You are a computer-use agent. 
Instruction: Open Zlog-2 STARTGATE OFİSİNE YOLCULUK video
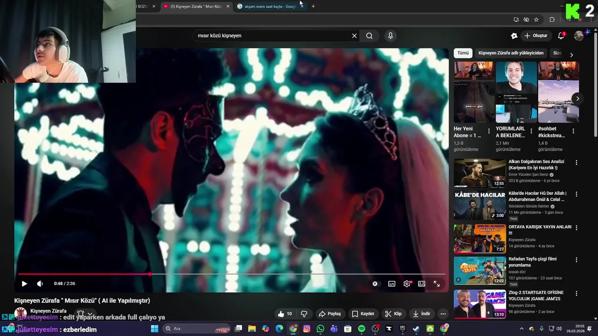point(480,304)
